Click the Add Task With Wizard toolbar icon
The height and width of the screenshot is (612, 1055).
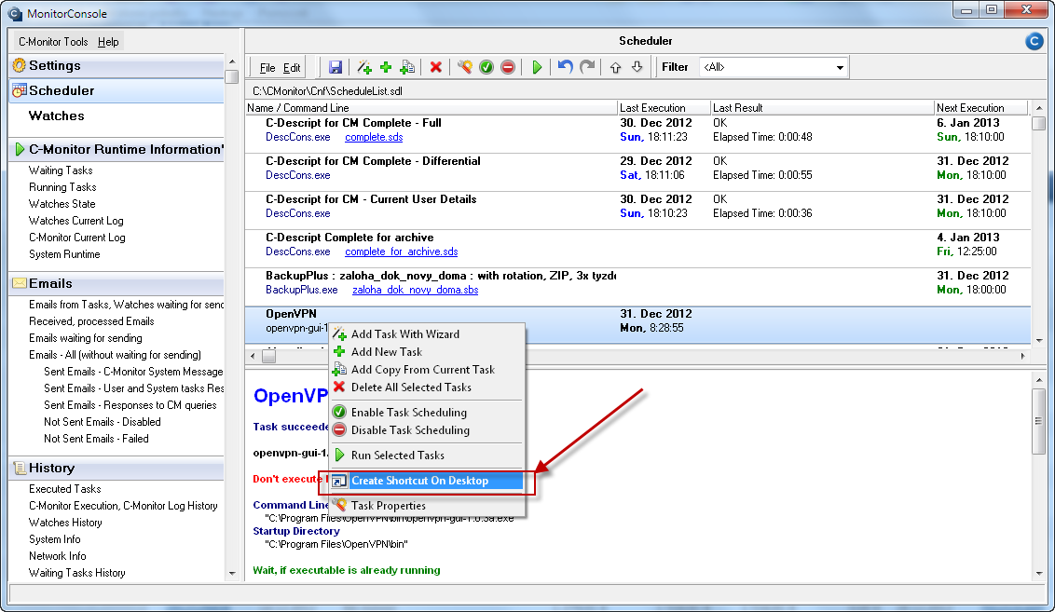(x=364, y=67)
